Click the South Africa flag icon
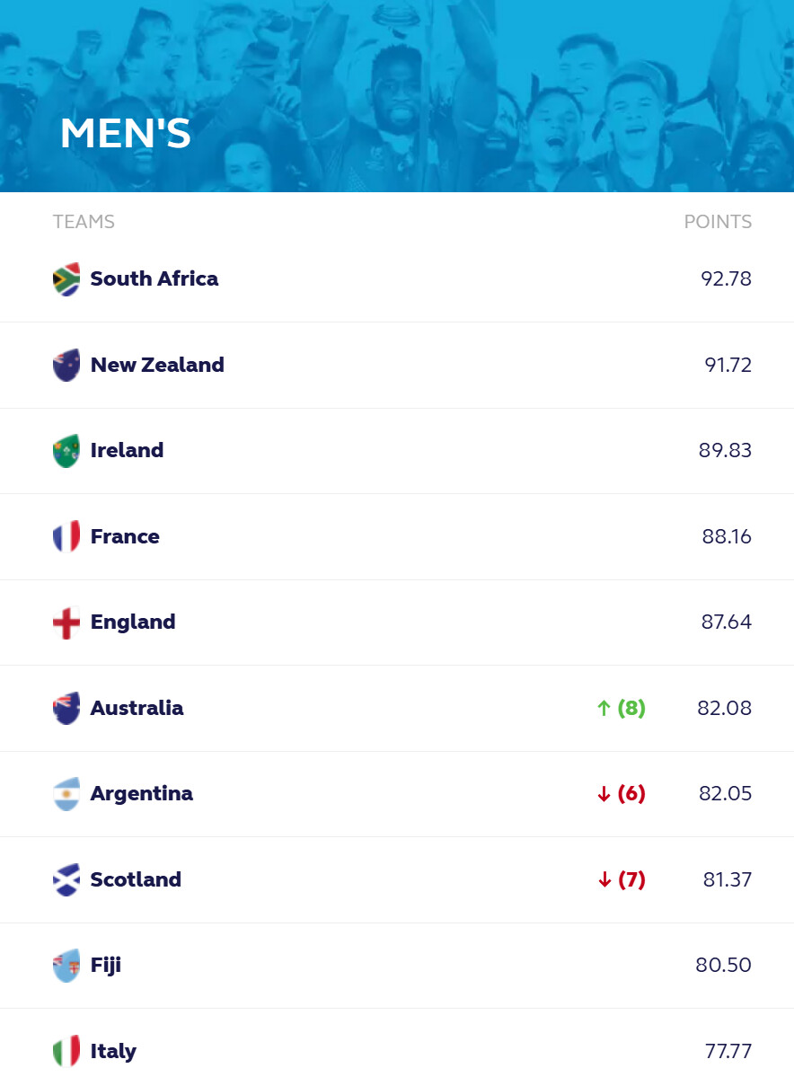 pos(66,278)
